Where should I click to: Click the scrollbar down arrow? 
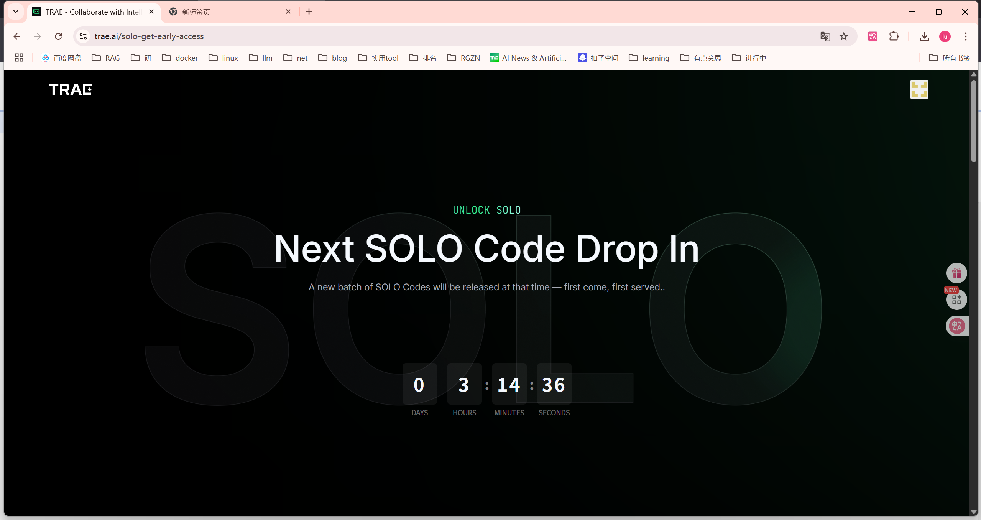click(x=974, y=512)
